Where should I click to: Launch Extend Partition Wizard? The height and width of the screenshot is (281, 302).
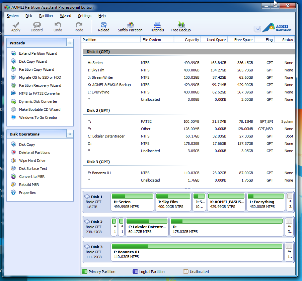[x=38, y=53]
